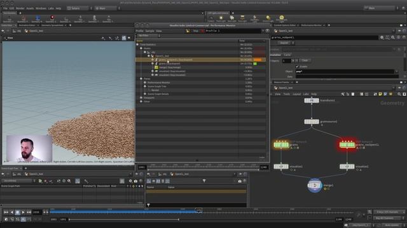The image size is (407, 228).
Task: Jump to last frame button
Action: tap(29, 212)
